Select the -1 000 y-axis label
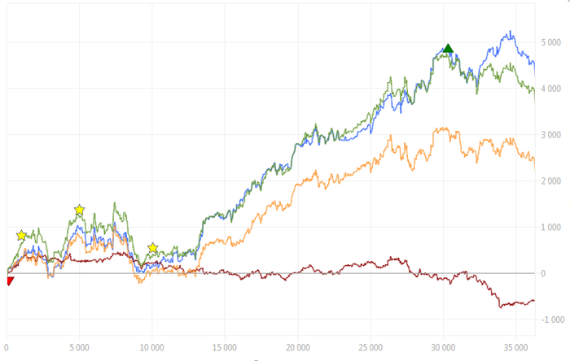The image size is (570, 361). click(552, 320)
